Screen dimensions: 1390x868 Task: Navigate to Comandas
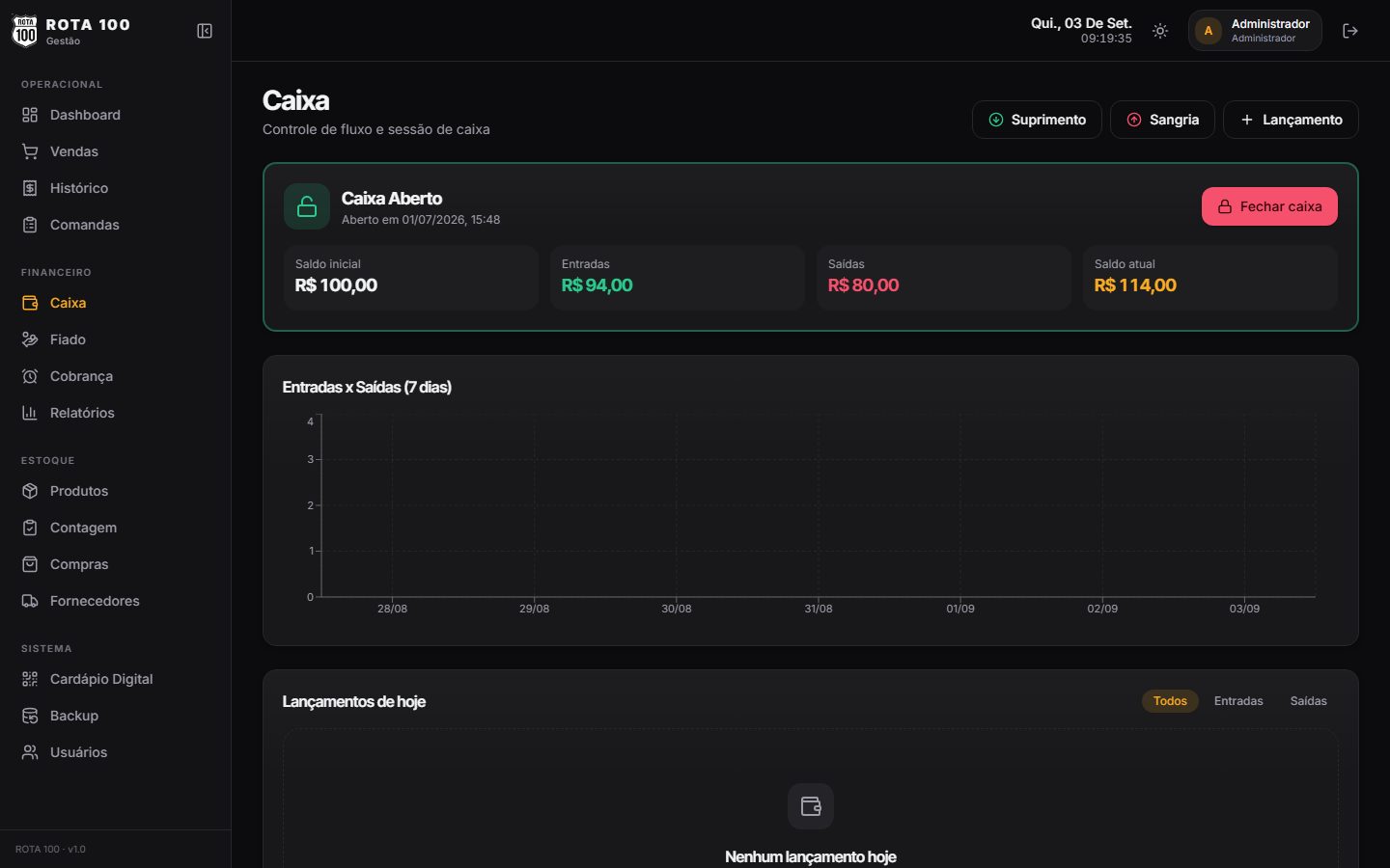[x=116, y=225]
